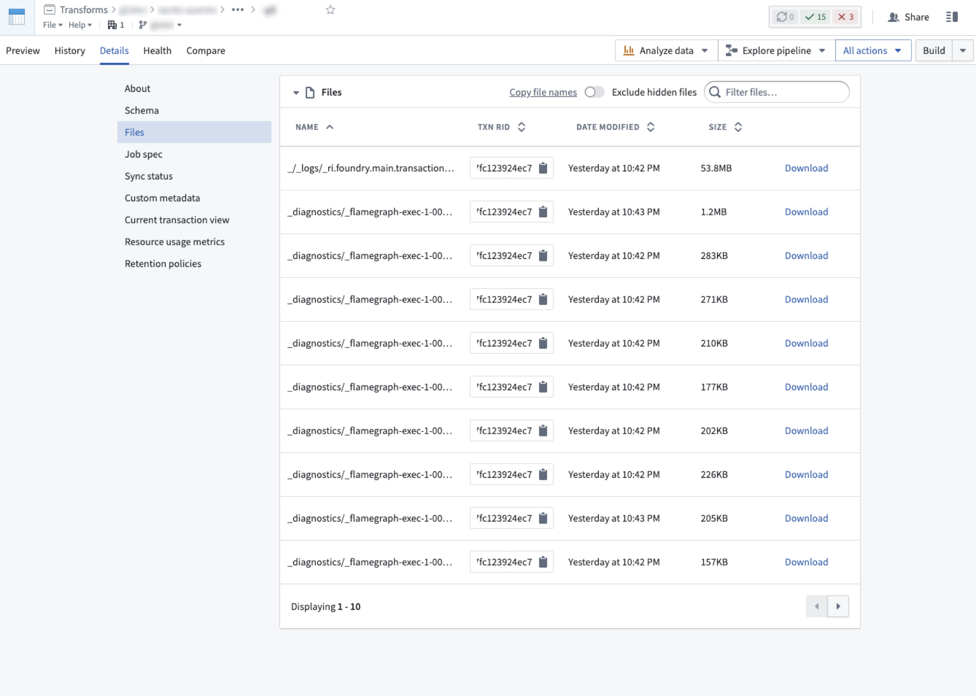Viewport: 976px width, 696px height.
Task: Focus the Filter files search field
Action: (777, 92)
